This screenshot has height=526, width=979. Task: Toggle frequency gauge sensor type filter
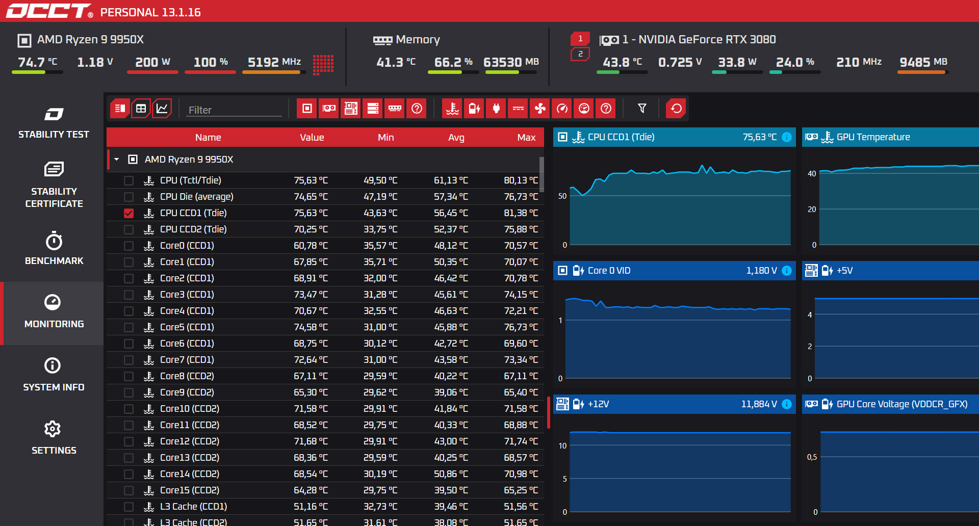[562, 108]
